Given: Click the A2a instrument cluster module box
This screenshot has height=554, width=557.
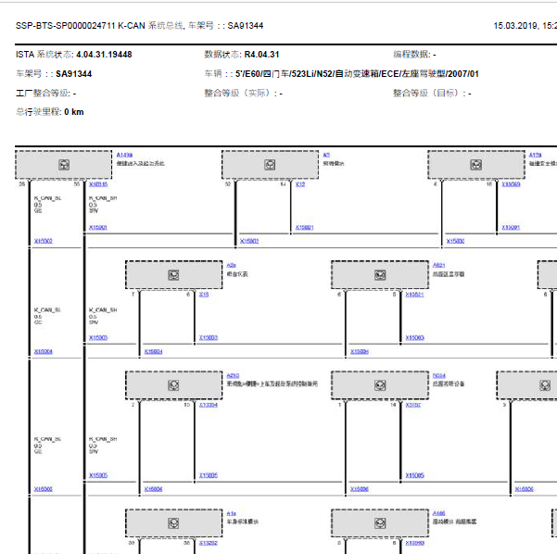Looking at the screenshot, I should [x=174, y=275].
